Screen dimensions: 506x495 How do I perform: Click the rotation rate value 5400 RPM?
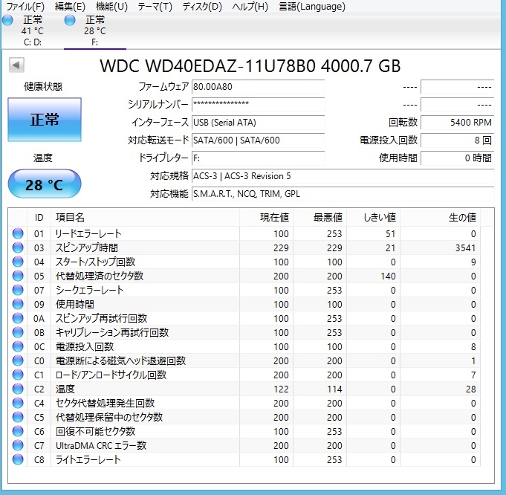click(457, 123)
